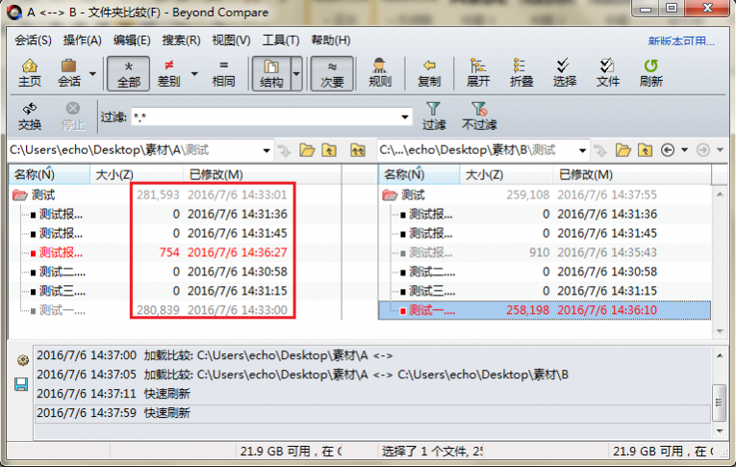Image resolution: width=736 pixels, height=467 pixels.
Task: Click the log panel gear icon
Action: coord(22,361)
